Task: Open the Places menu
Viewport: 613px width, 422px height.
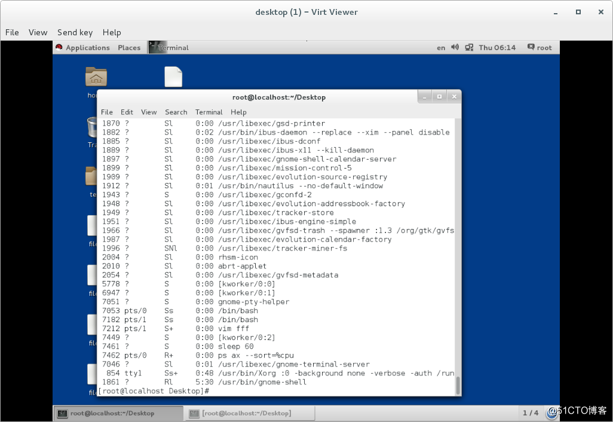Action: pyautogui.click(x=129, y=48)
